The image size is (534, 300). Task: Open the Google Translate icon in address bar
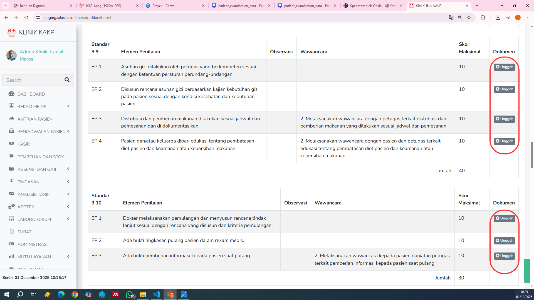click(x=451, y=17)
